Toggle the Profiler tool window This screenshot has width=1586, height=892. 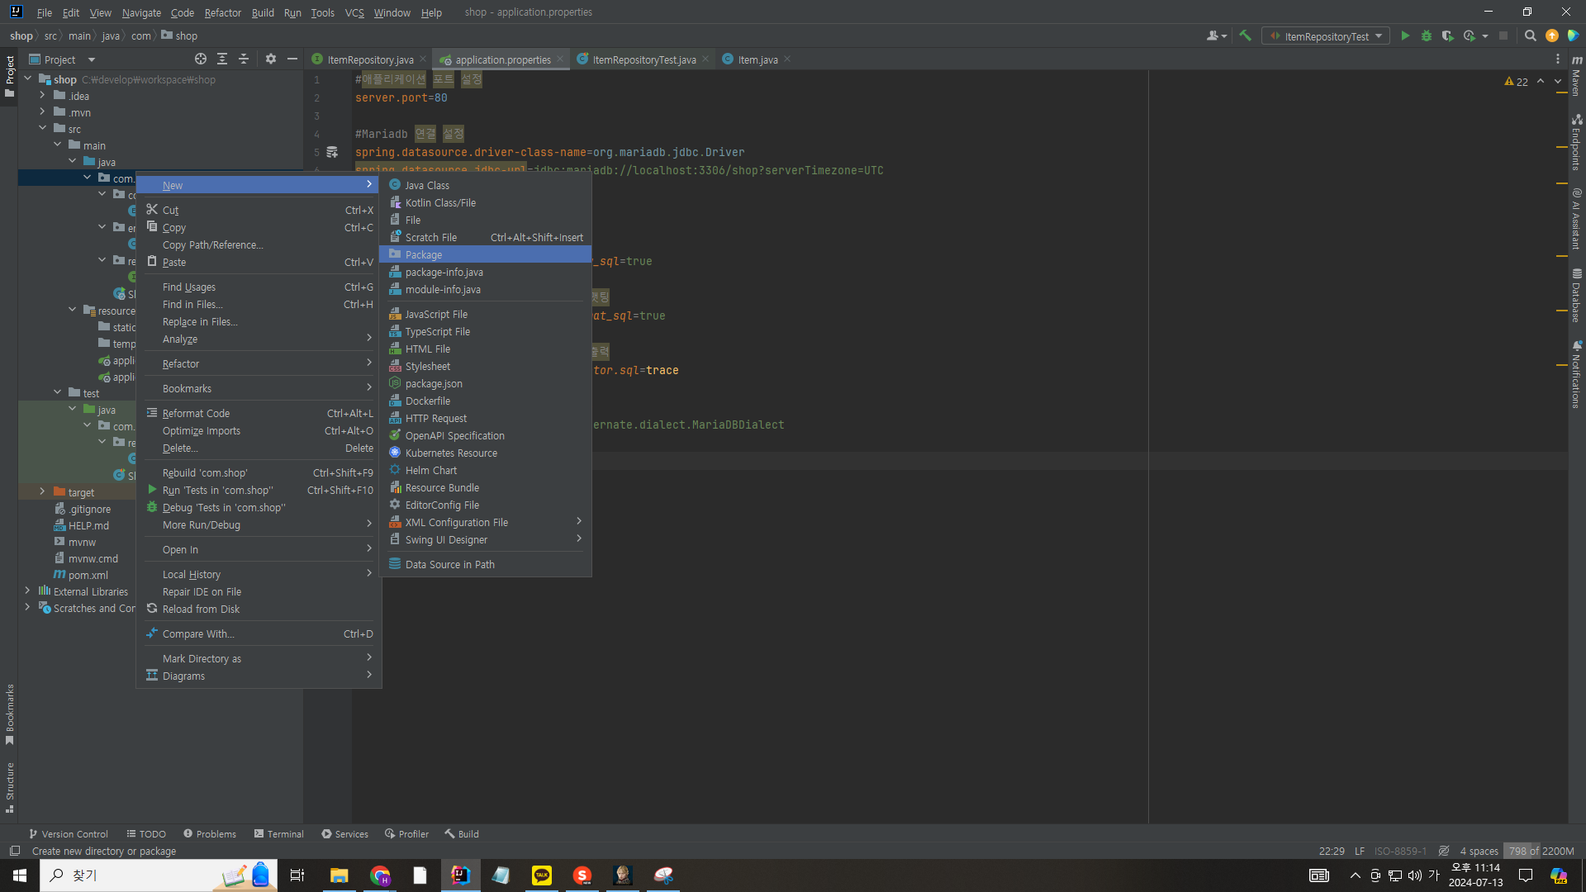pos(406,834)
